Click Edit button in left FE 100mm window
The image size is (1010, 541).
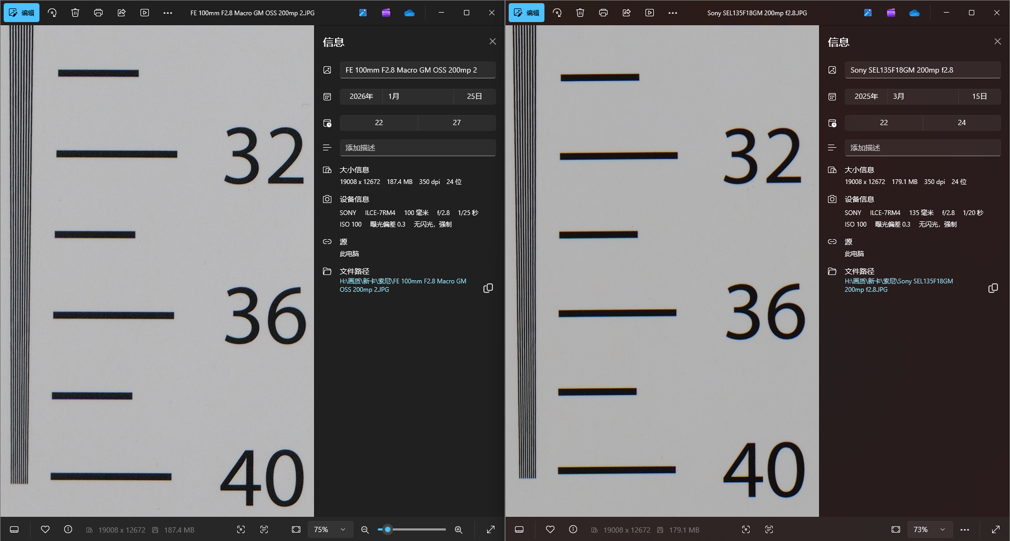[x=22, y=13]
